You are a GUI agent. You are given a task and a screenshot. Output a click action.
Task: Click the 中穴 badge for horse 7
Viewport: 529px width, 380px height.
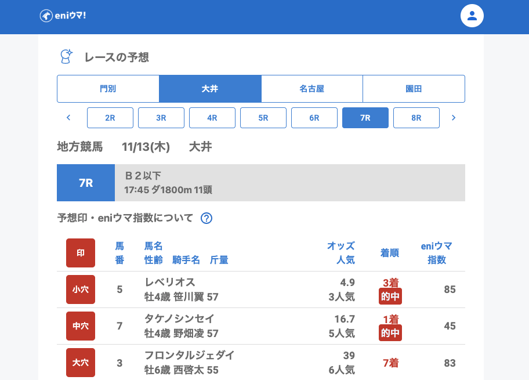coord(81,326)
